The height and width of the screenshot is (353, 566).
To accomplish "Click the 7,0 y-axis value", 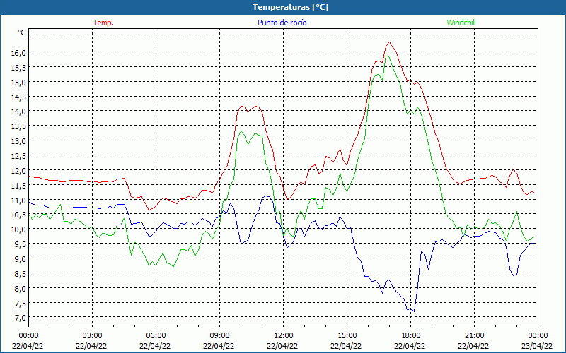I will point(21,317).
